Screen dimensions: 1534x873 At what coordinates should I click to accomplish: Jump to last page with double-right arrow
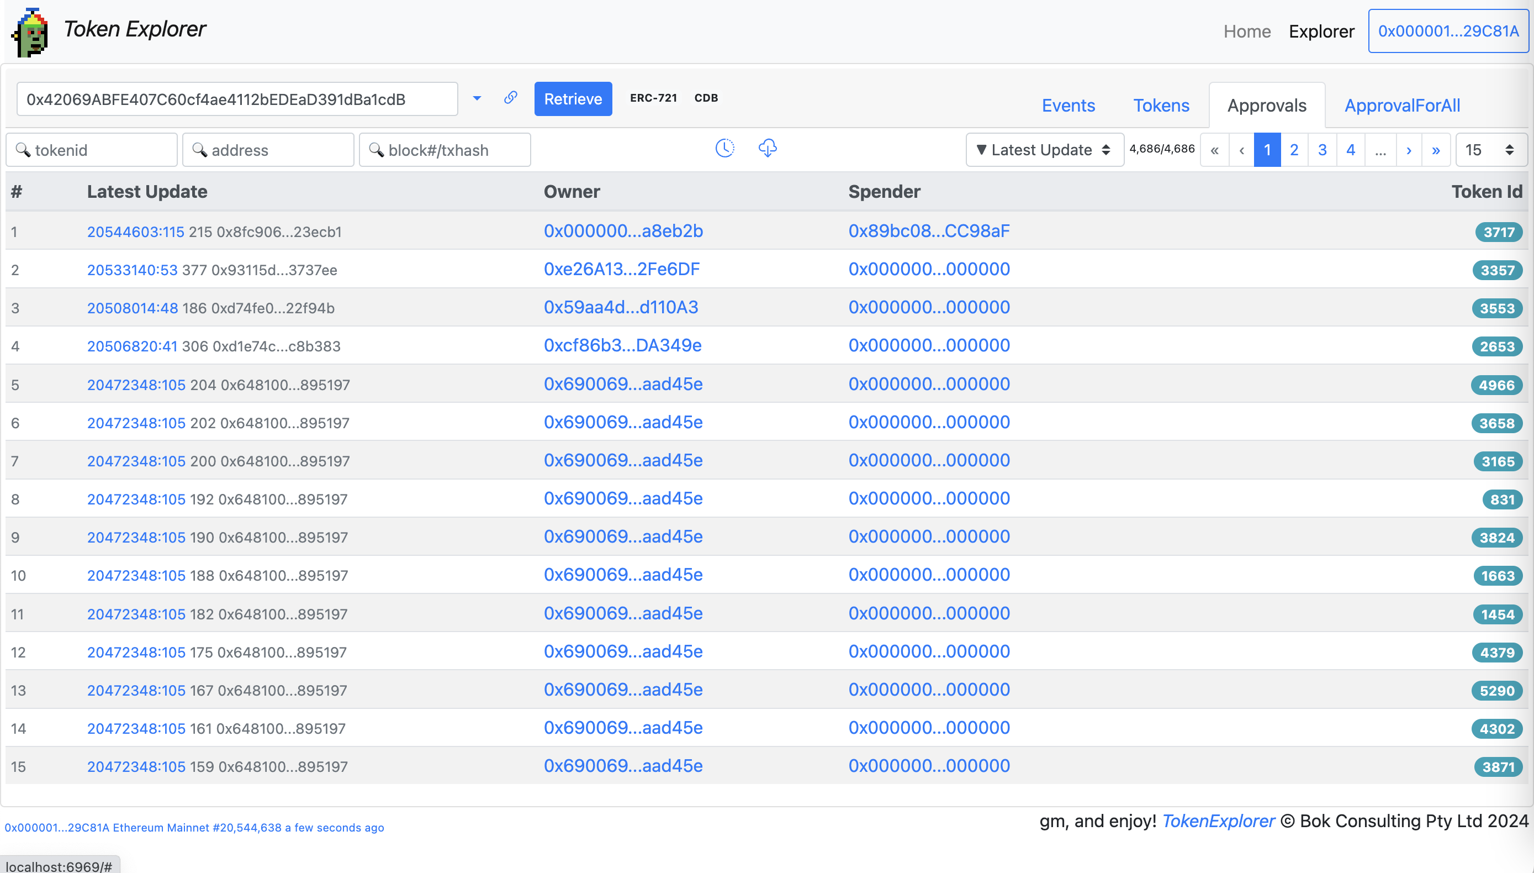click(x=1436, y=150)
